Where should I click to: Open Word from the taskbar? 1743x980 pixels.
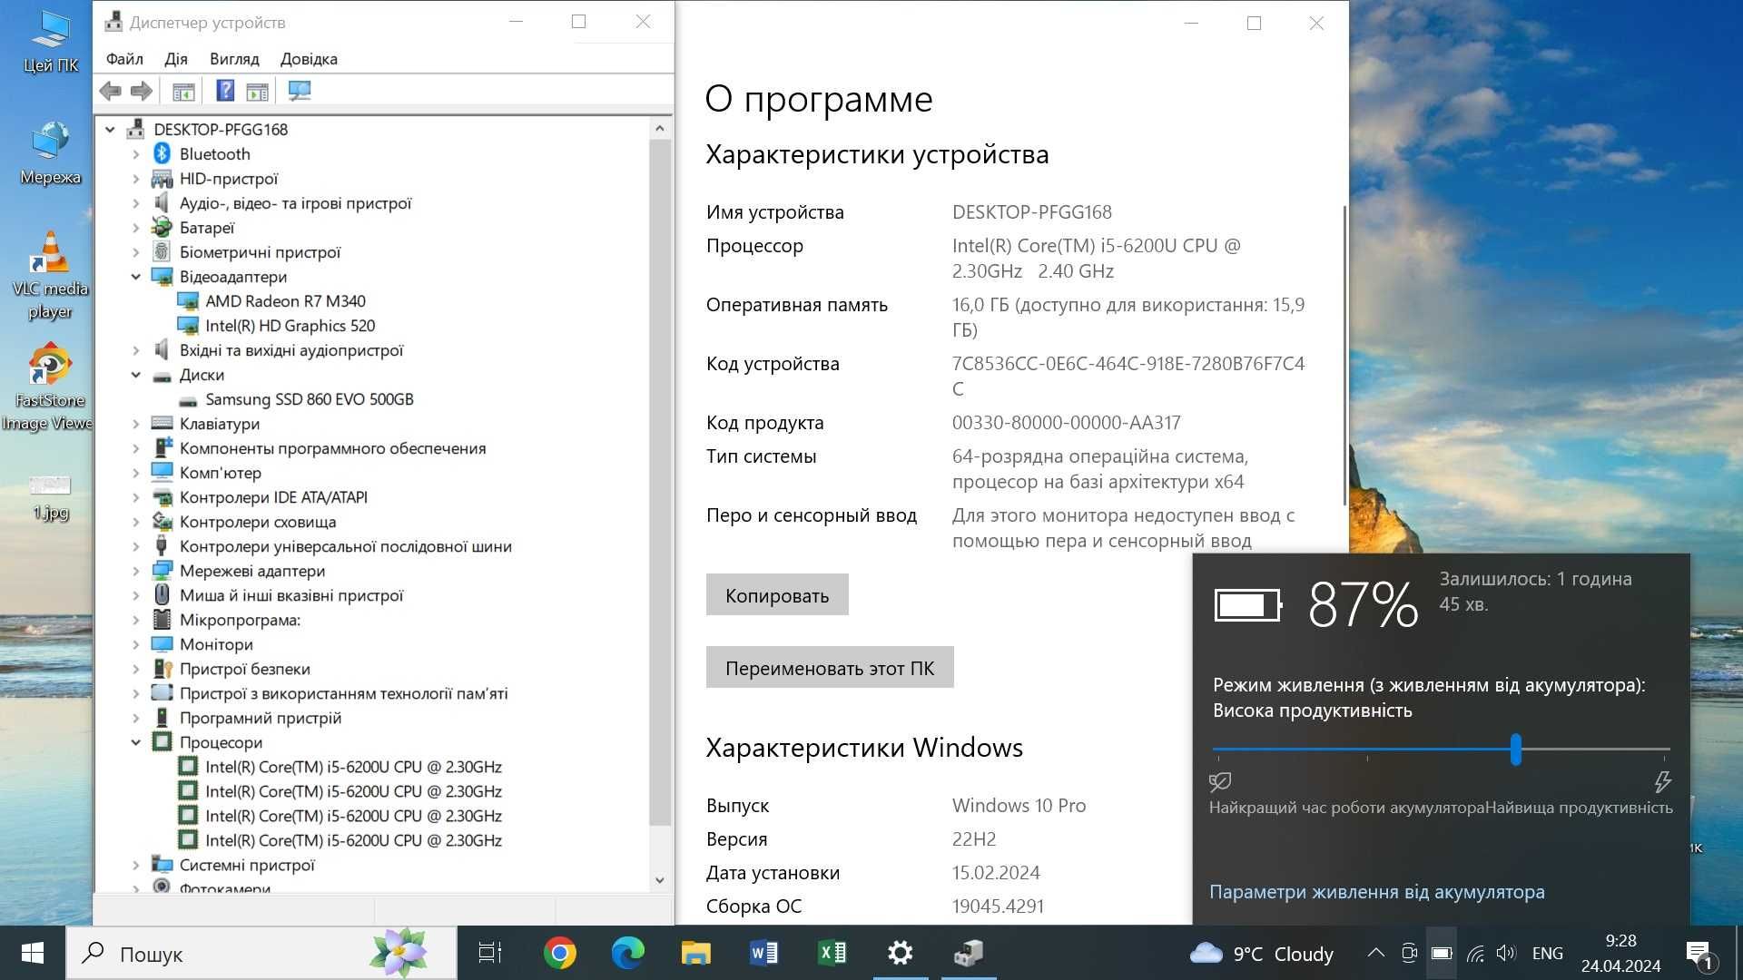click(764, 953)
